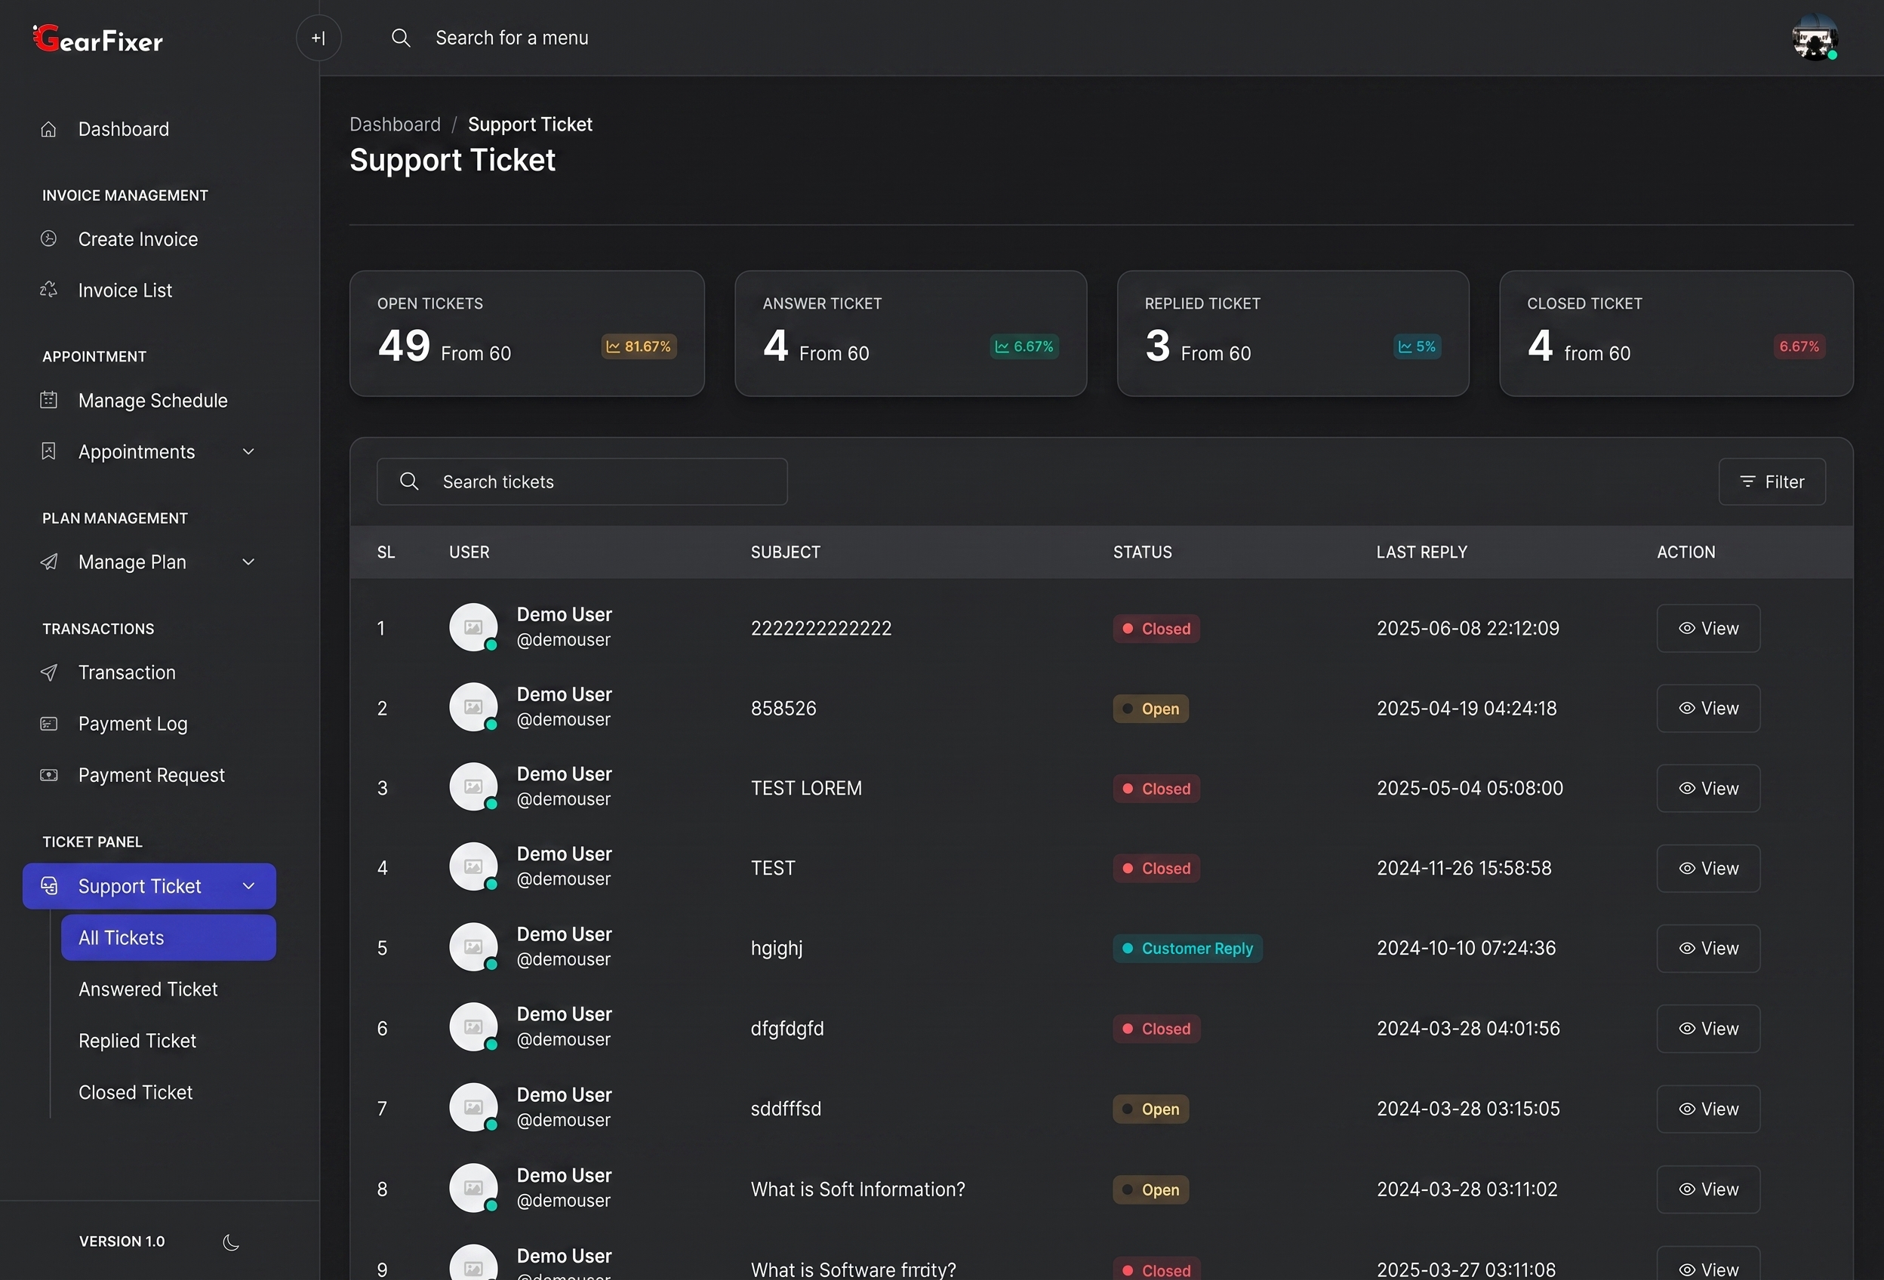
Task: Click the 81.67% open tickets trend badge
Action: 639,346
